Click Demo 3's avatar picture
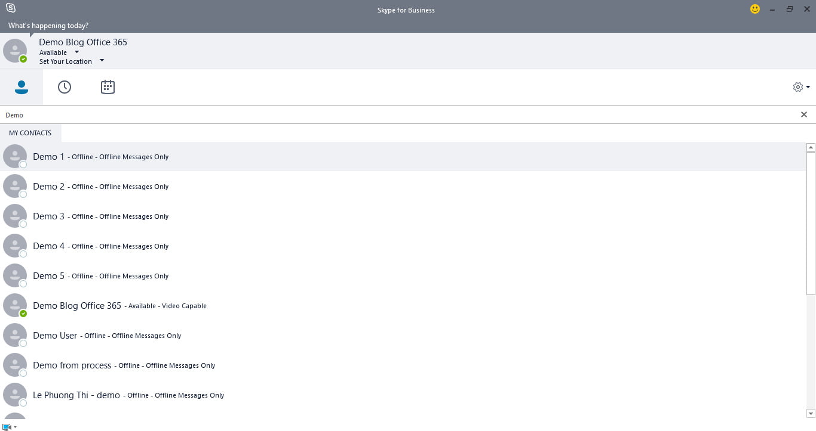 point(15,216)
